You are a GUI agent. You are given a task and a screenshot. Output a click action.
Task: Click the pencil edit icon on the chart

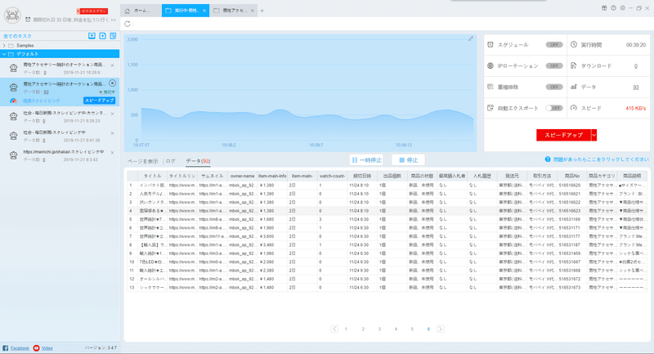pos(471,38)
